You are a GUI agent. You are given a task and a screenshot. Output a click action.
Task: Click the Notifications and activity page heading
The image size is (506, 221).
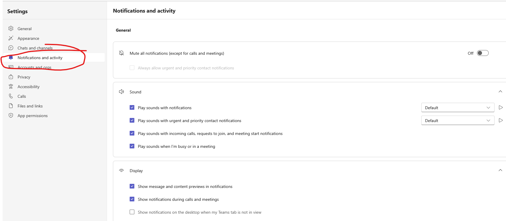(144, 11)
